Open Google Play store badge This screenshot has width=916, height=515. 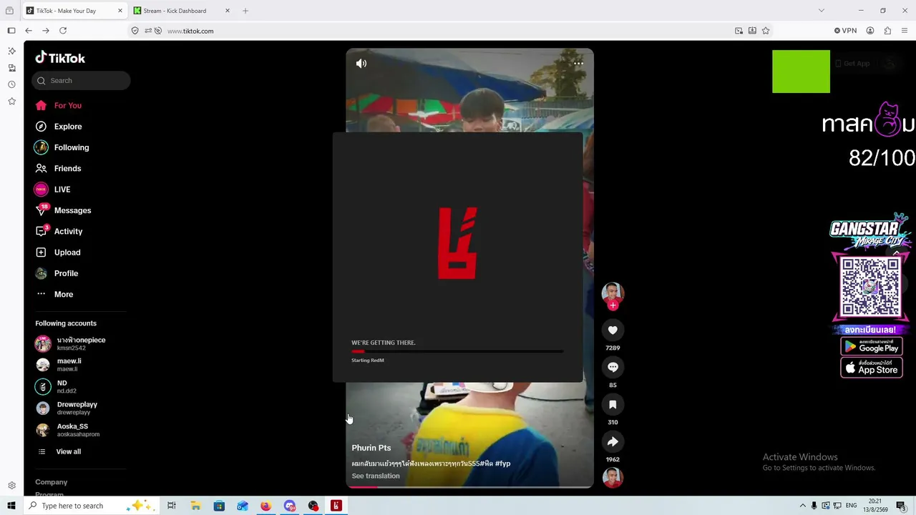pos(871,346)
